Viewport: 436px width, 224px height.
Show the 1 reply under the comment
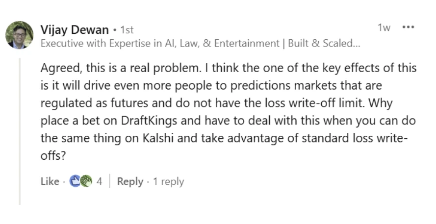tap(168, 181)
